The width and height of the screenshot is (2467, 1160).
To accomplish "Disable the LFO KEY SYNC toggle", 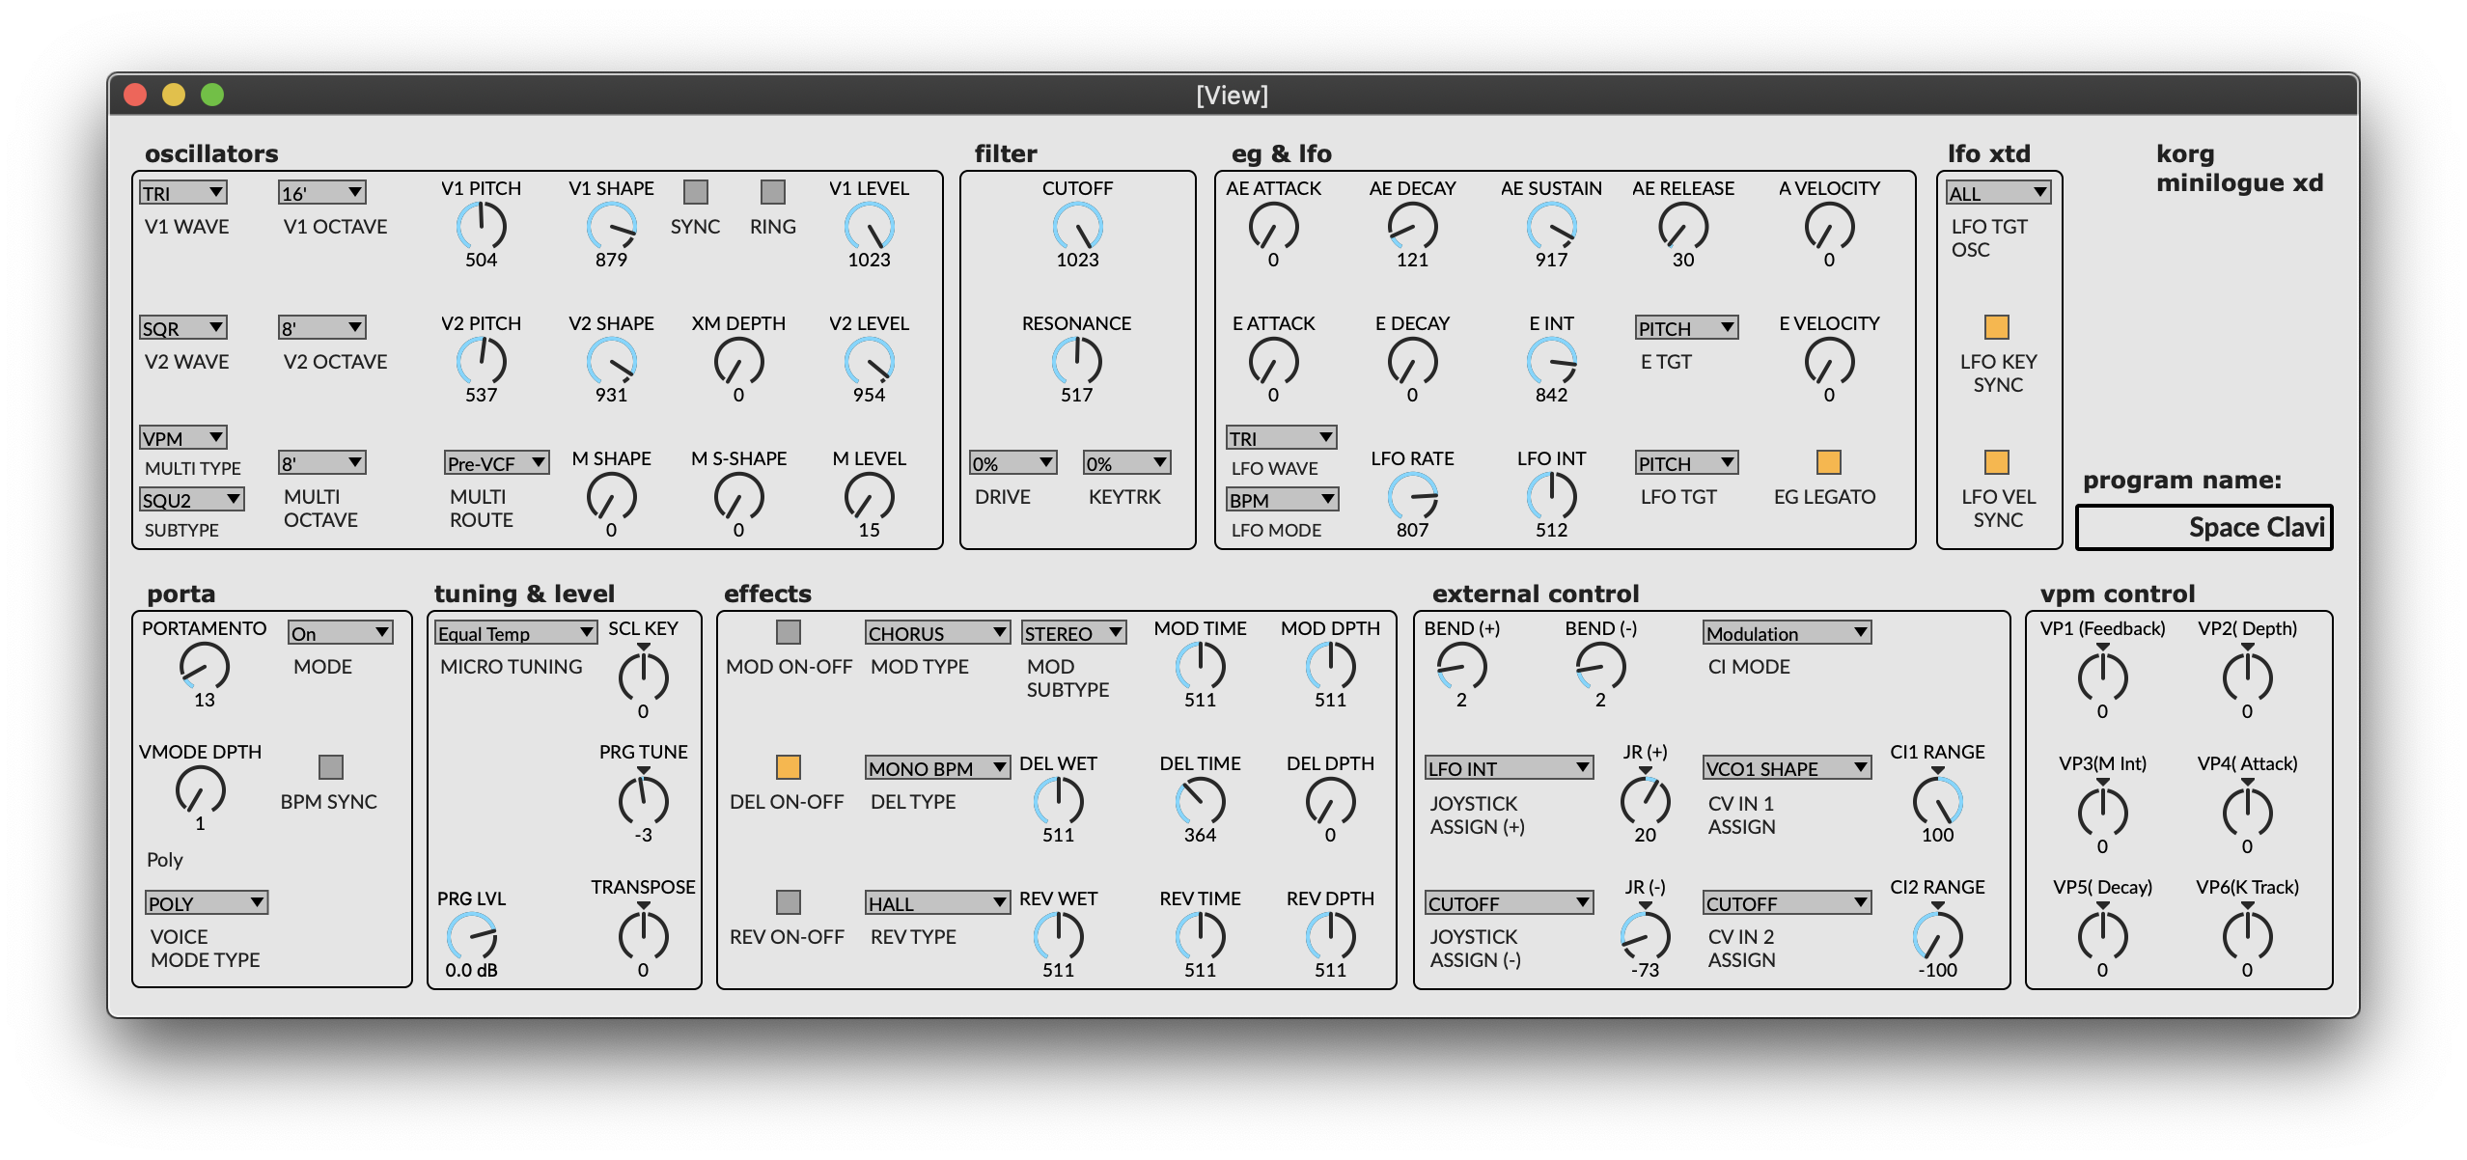I will pos(1996,327).
